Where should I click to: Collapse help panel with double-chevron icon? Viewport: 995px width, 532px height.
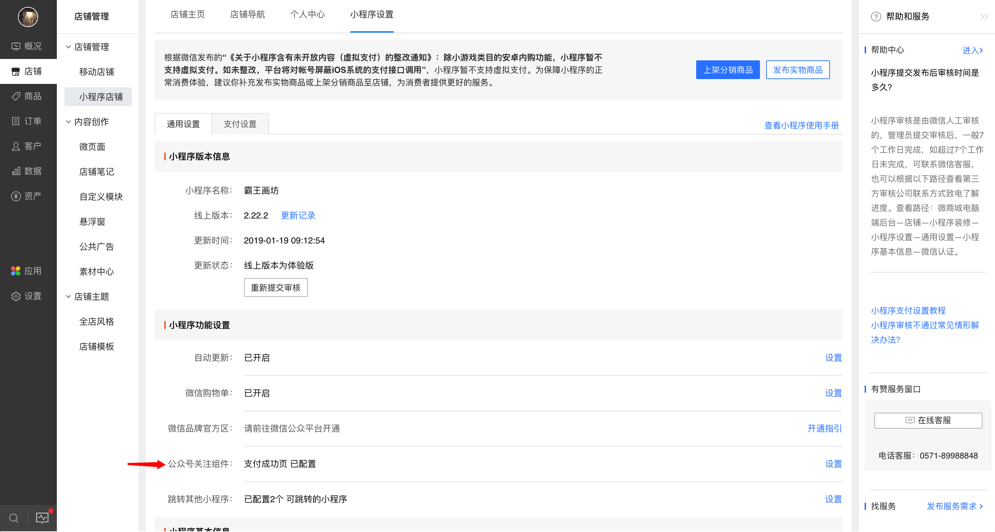pyautogui.click(x=984, y=17)
